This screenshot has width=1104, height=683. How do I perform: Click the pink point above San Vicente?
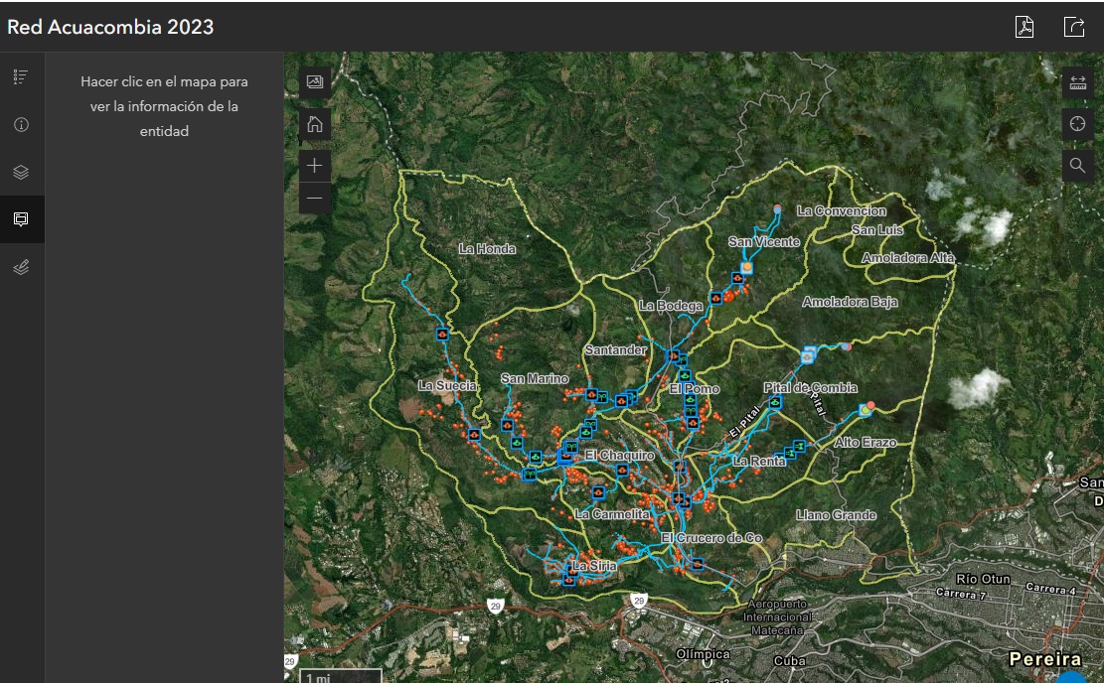click(777, 209)
